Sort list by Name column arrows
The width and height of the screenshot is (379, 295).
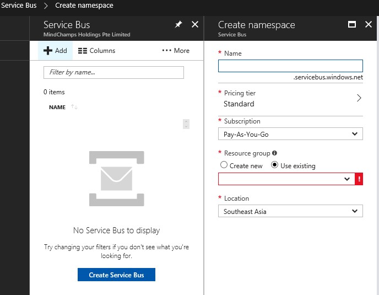click(74, 107)
